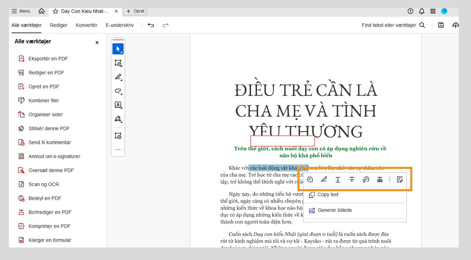Open Eksportér en PDF tool

48,59
